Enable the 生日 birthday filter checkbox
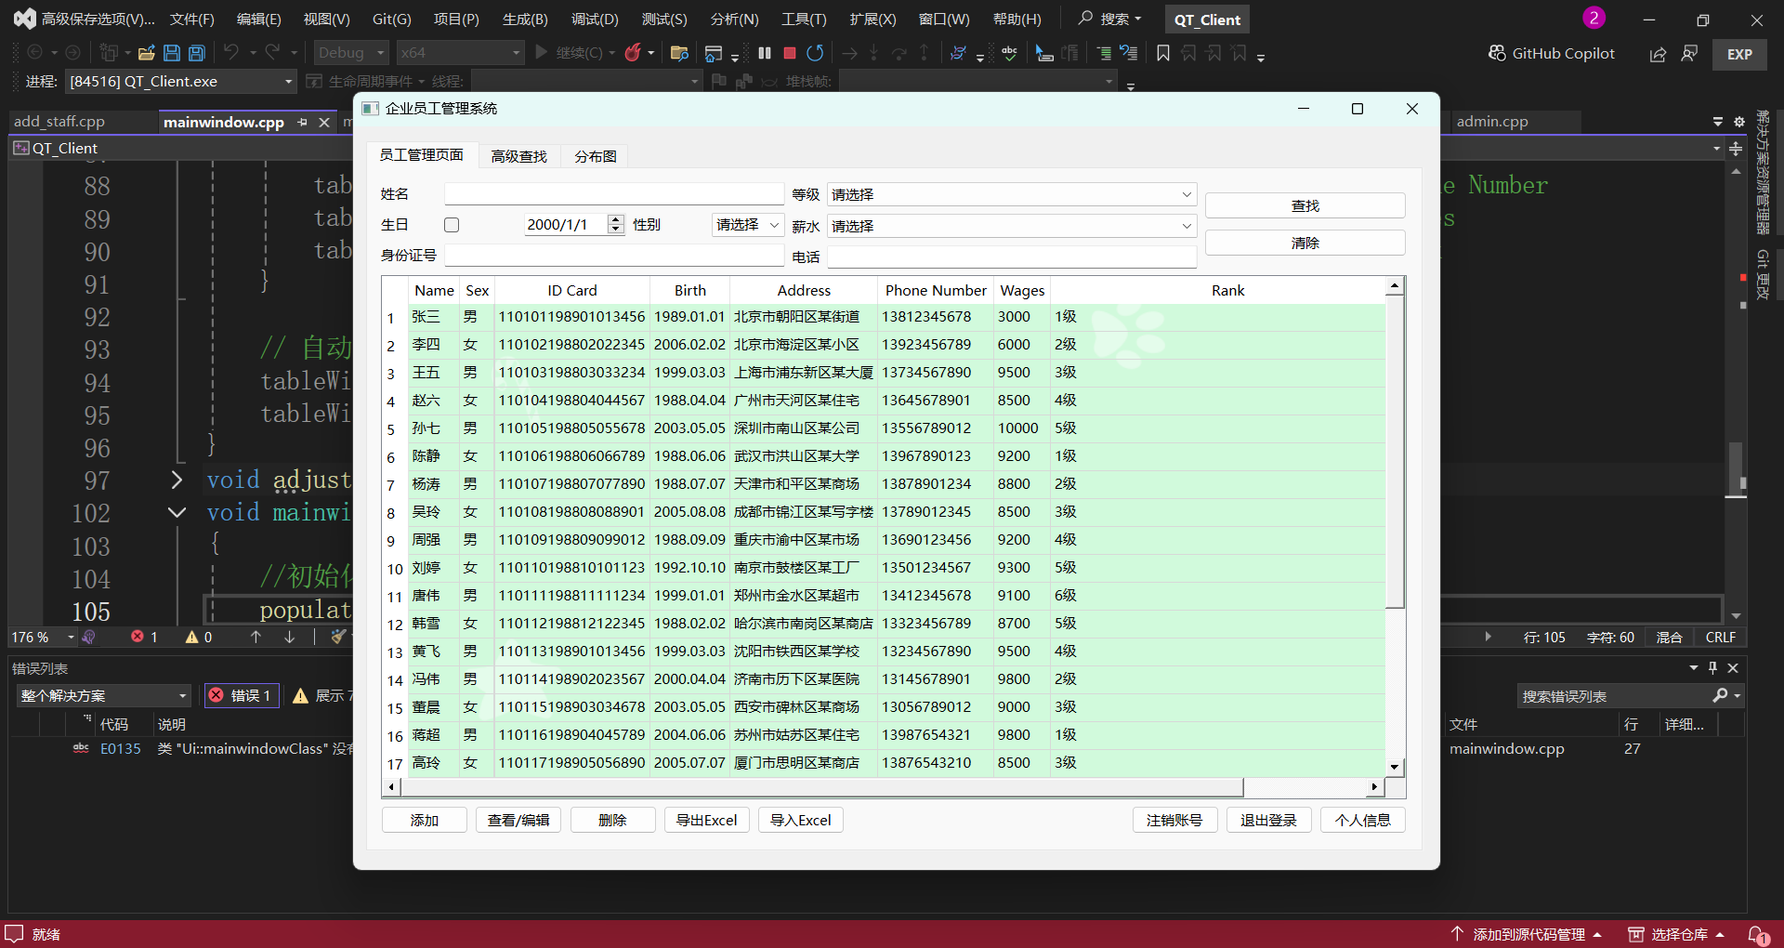This screenshot has width=1784, height=948. pyautogui.click(x=452, y=225)
